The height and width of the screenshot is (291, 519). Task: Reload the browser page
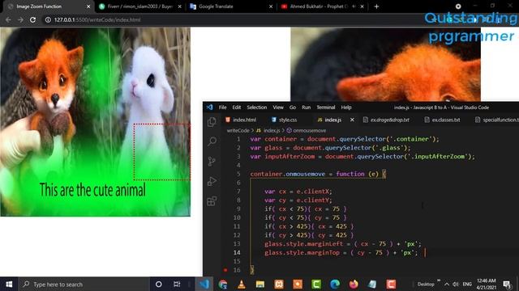(32, 19)
